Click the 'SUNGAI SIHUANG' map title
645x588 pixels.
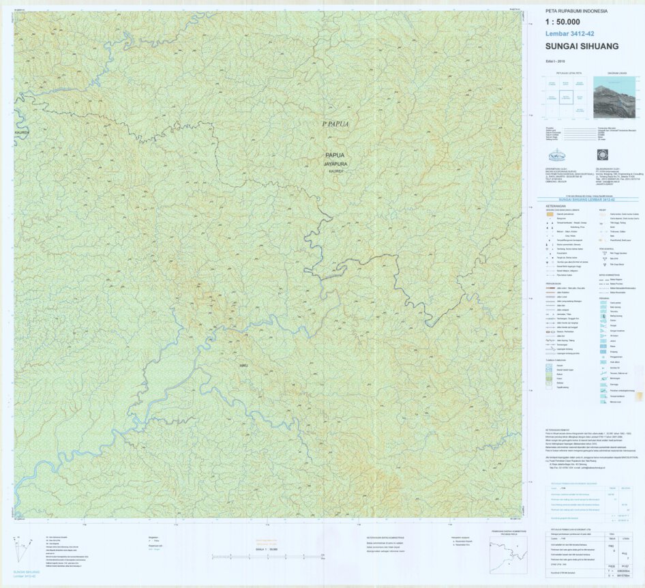click(x=582, y=46)
